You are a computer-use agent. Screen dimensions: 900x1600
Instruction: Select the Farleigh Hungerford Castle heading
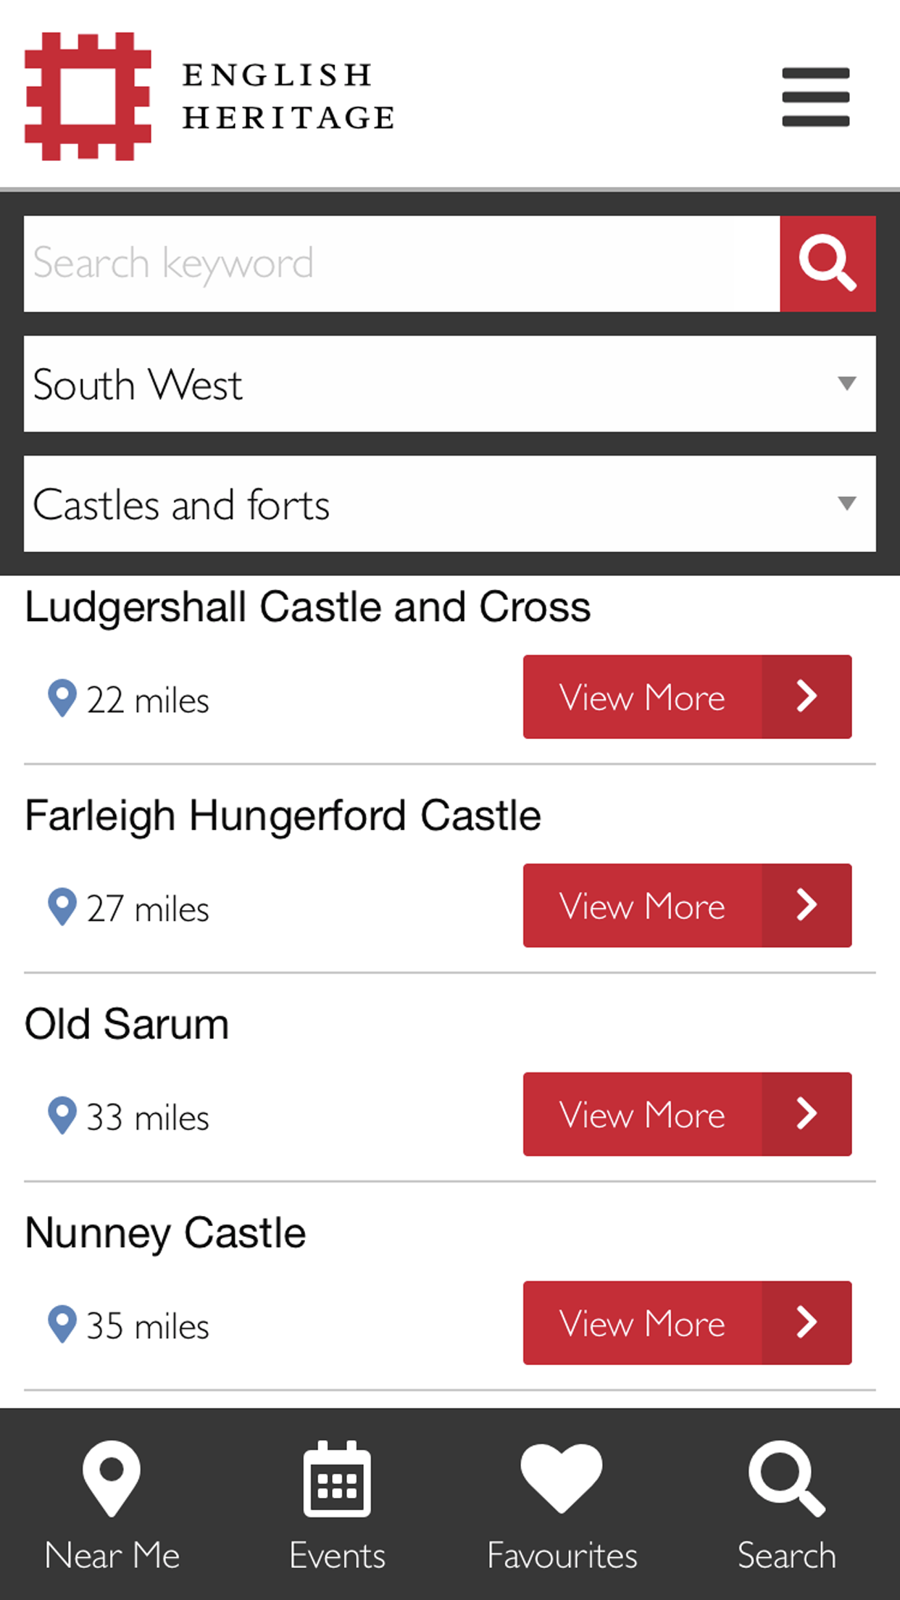[283, 817]
